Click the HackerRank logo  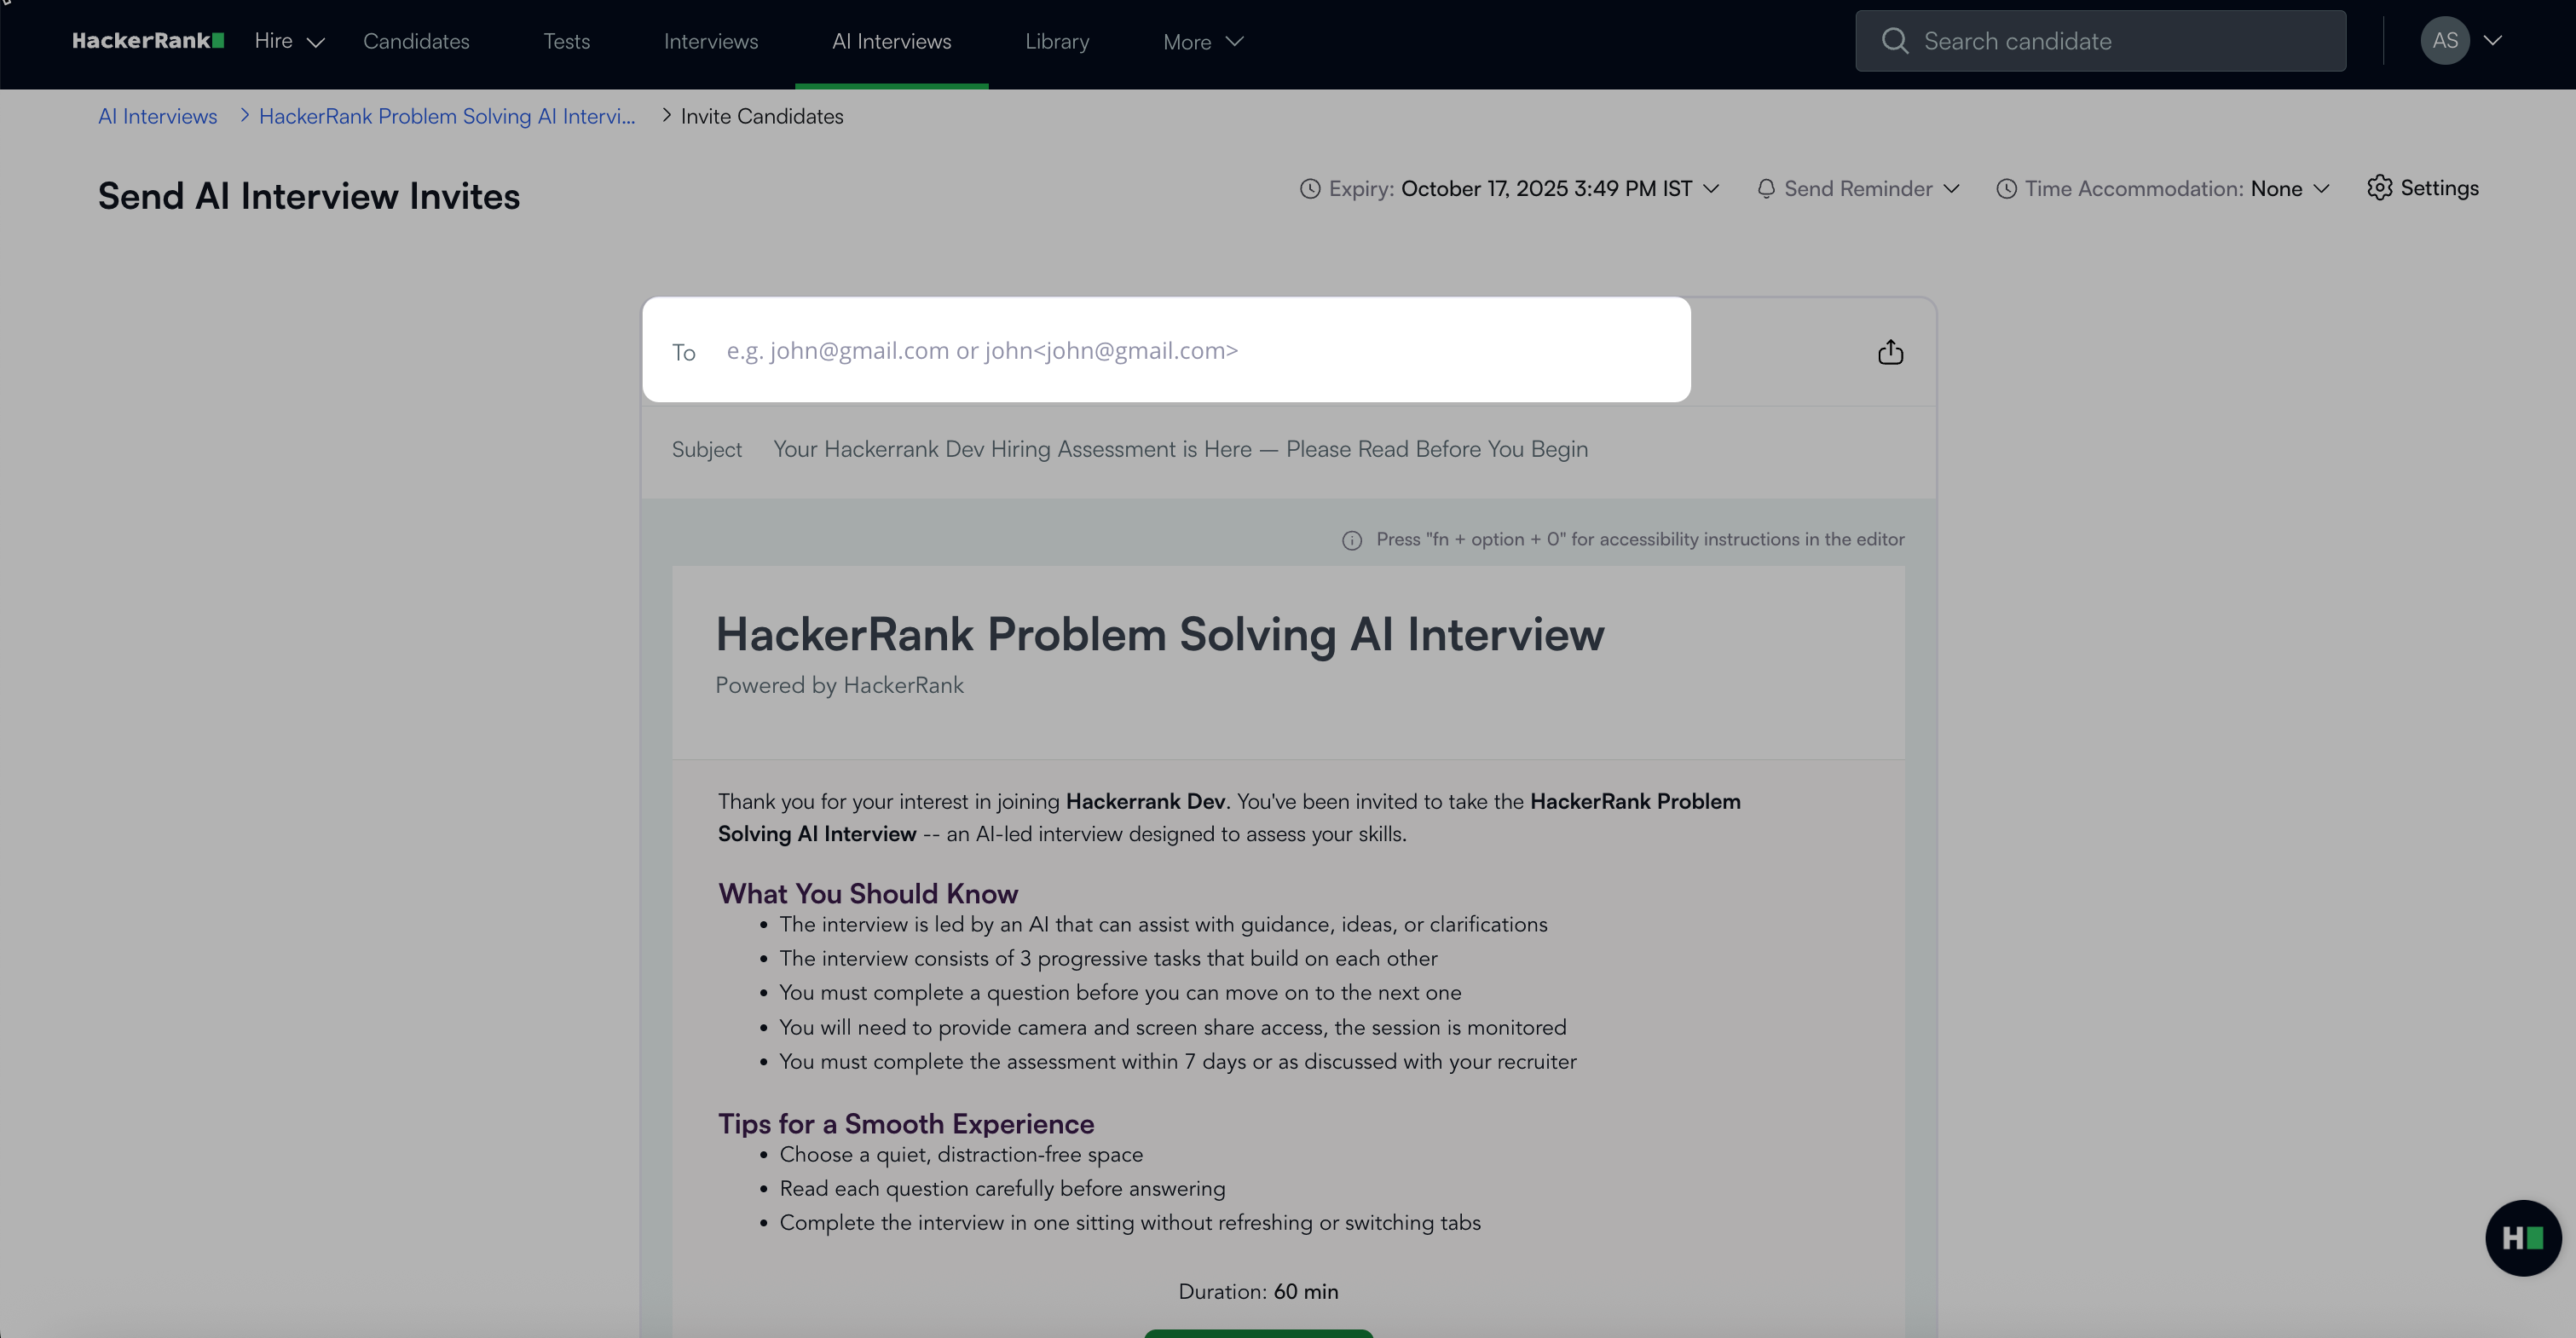click(x=148, y=41)
